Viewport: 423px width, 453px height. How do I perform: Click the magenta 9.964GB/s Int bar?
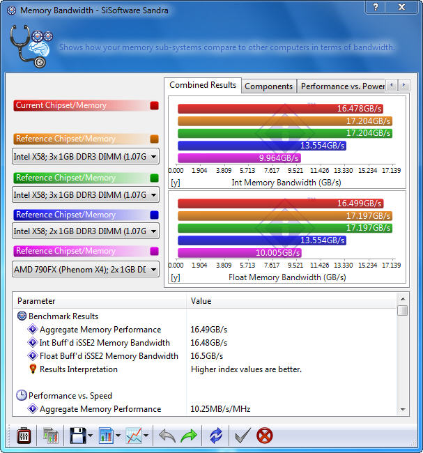click(x=239, y=158)
